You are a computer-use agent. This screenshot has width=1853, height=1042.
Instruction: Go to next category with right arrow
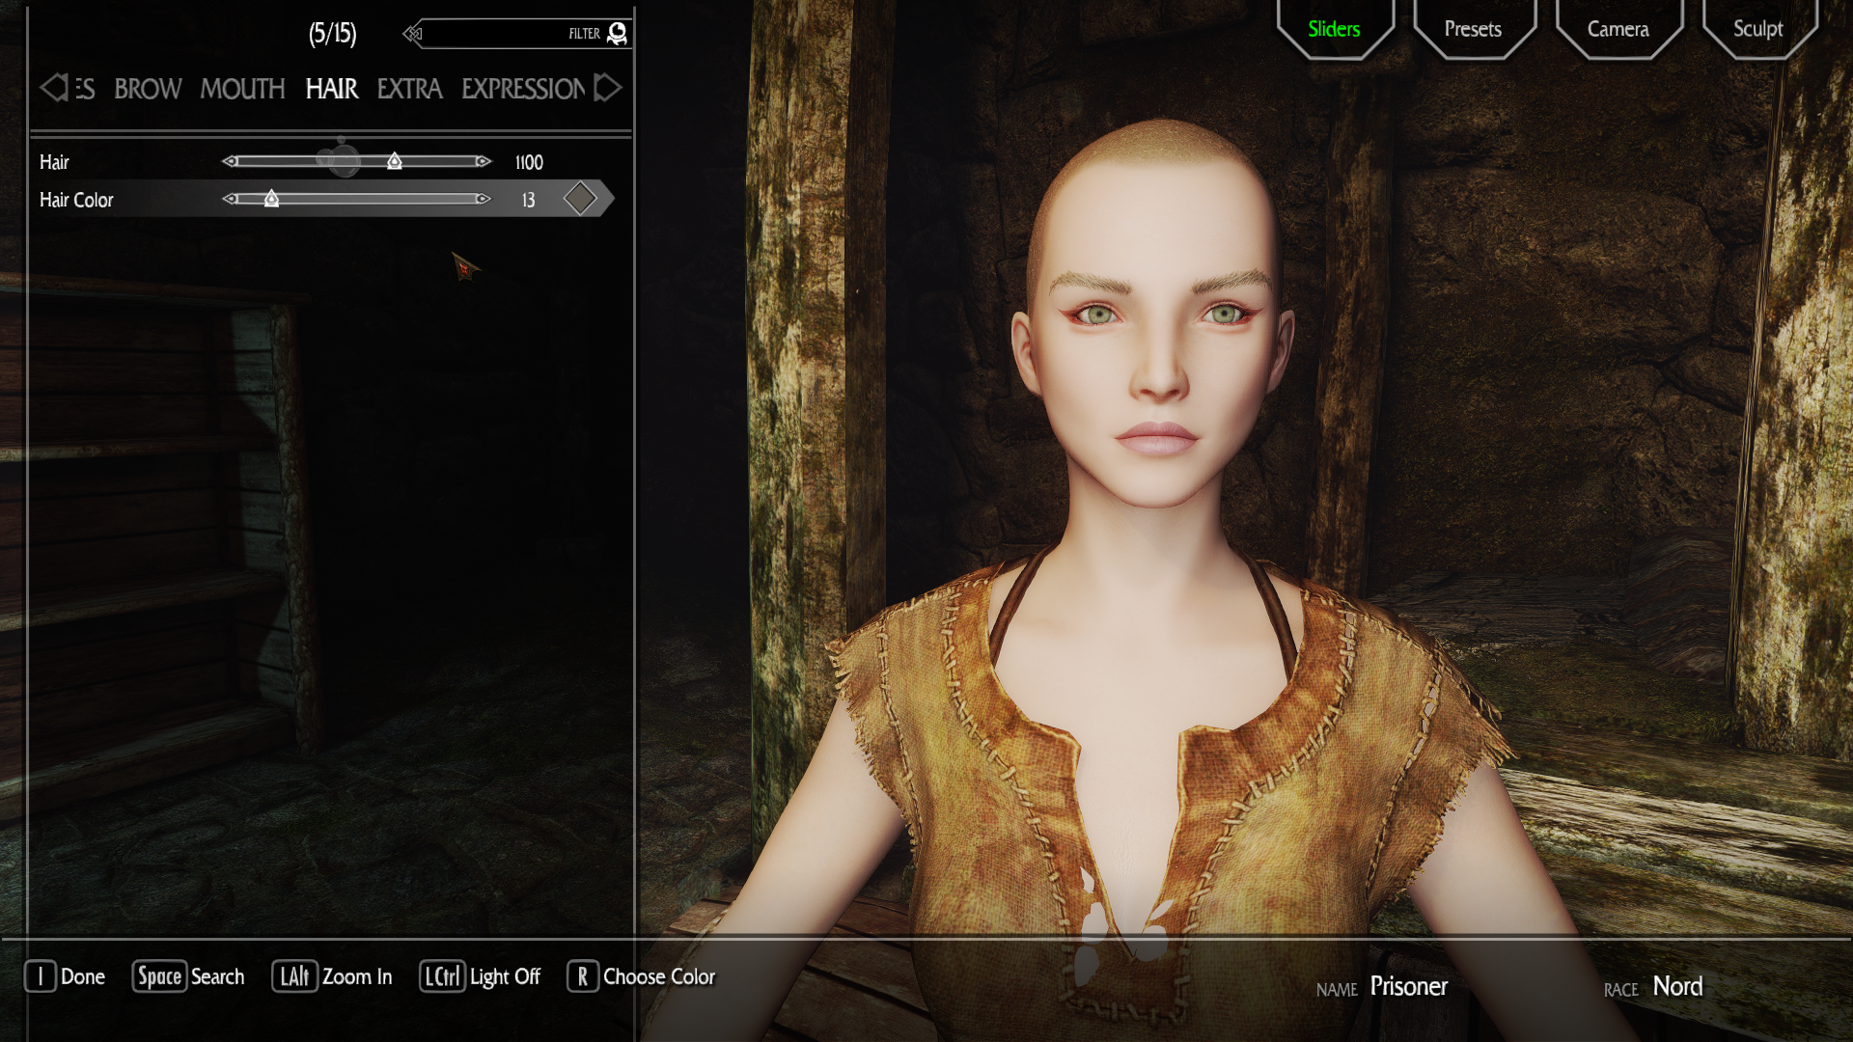pos(607,88)
